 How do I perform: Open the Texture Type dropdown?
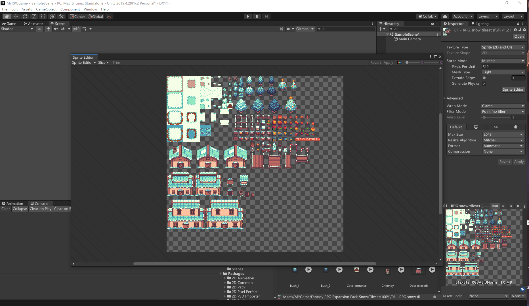click(503, 47)
